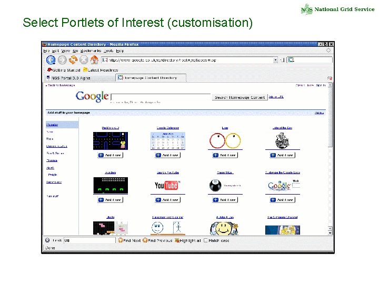Open the Getting Started bookmark
Screen dimensions: 379x284
64,70
